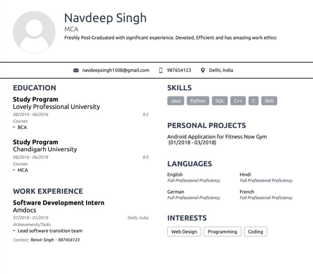Click the Navdeep Singh name heading
Viewport: 313px width, 274px height.
[106, 18]
